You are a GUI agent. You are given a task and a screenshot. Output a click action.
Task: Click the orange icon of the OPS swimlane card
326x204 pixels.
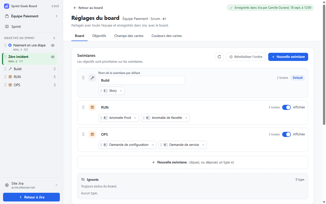(92, 134)
